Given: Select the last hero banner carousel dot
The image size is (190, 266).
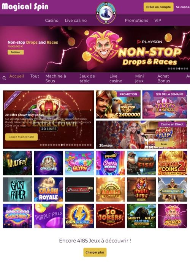Looking at the screenshot, I should pos(187,68).
